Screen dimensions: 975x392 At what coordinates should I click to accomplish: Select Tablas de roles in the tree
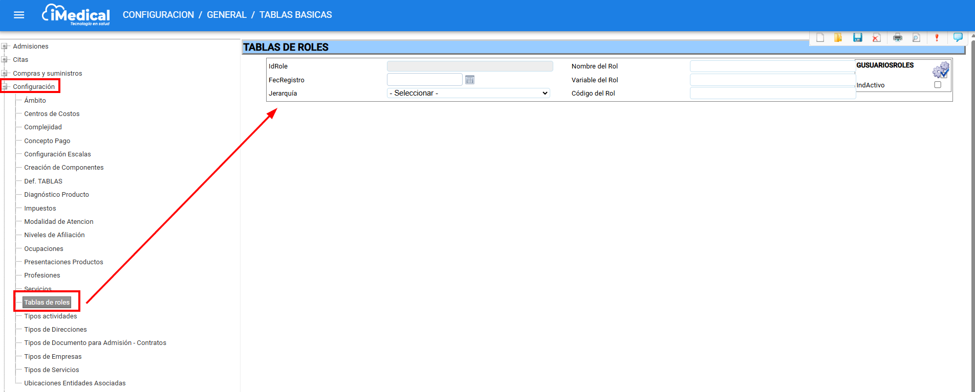47,303
